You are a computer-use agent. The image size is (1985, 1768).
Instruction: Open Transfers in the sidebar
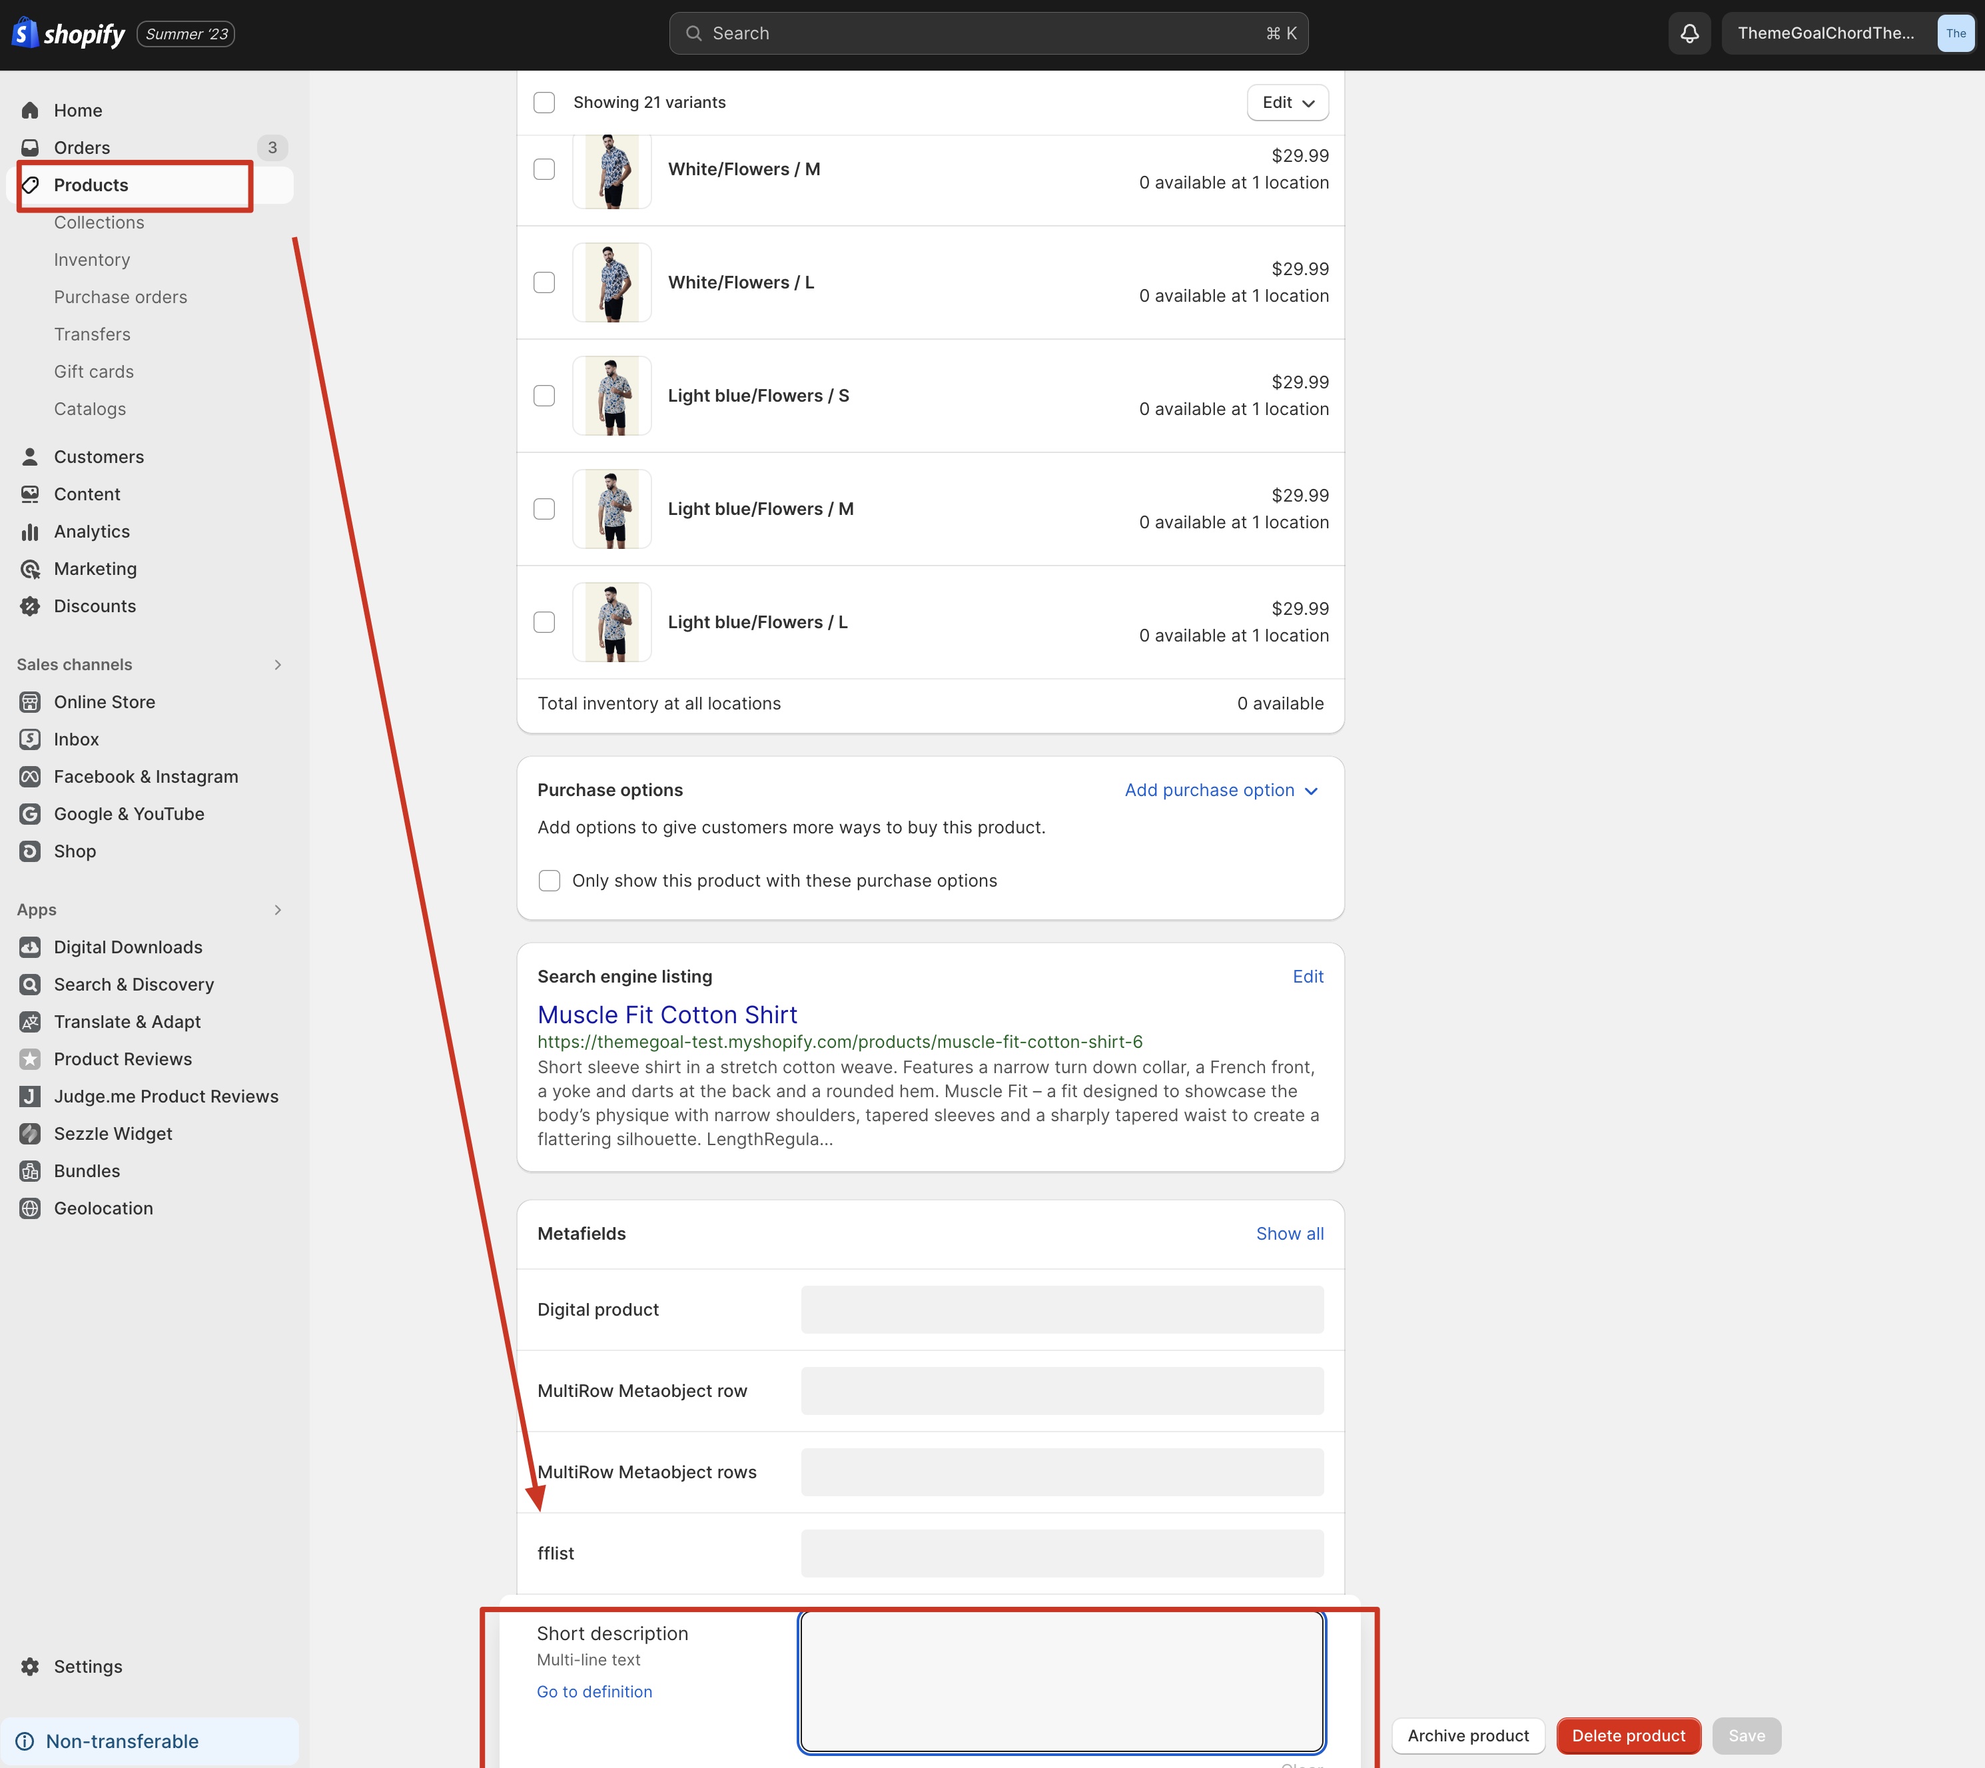click(x=93, y=334)
